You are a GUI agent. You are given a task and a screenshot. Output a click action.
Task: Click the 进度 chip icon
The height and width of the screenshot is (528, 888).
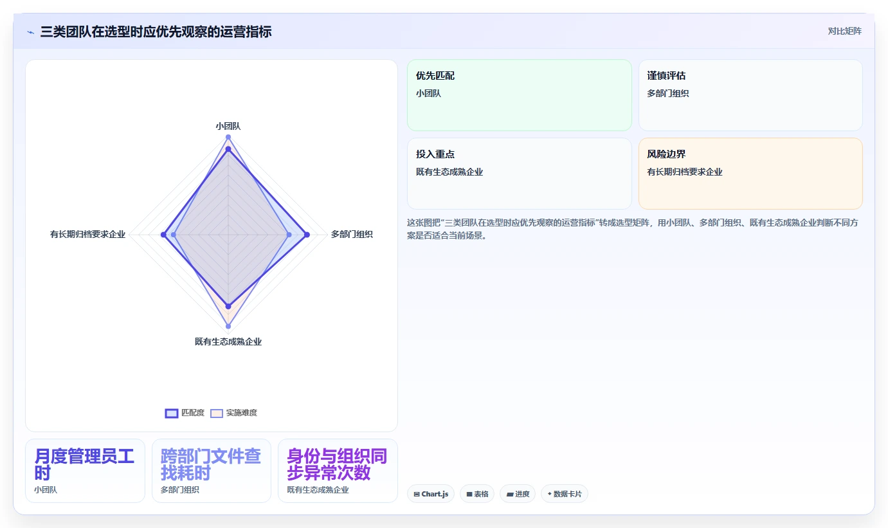(510, 494)
